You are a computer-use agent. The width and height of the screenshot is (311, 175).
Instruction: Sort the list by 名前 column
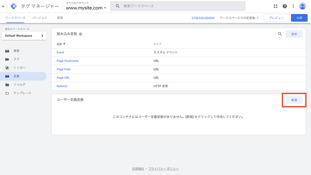61,44
